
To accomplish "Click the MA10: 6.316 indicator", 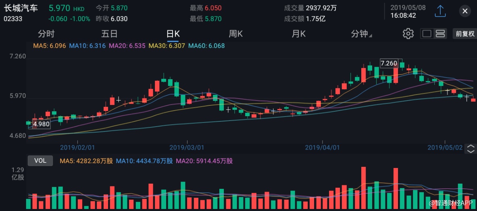I will pyautogui.click(x=87, y=46).
